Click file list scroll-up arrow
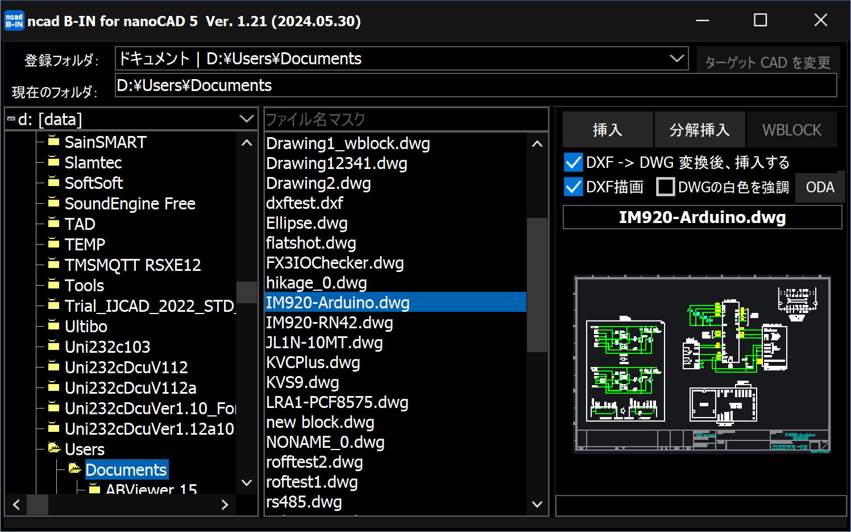The image size is (851, 532). coord(537,144)
